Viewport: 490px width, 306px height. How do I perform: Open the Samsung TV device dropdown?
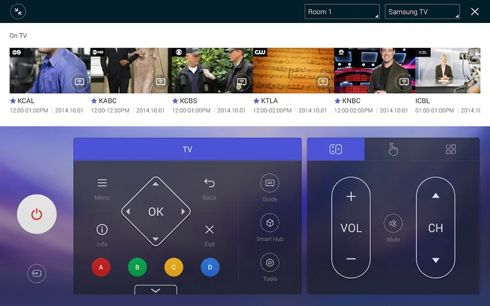click(422, 11)
